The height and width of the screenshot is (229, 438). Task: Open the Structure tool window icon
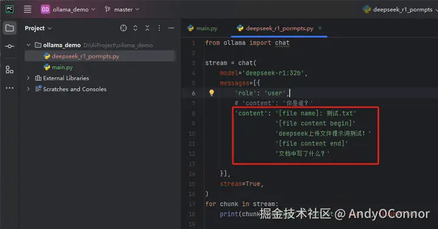click(10, 70)
